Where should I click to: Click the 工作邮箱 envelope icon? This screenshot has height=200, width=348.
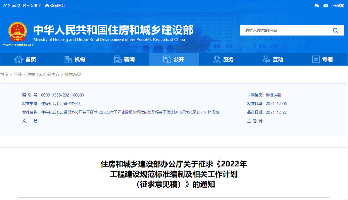click(x=326, y=5)
